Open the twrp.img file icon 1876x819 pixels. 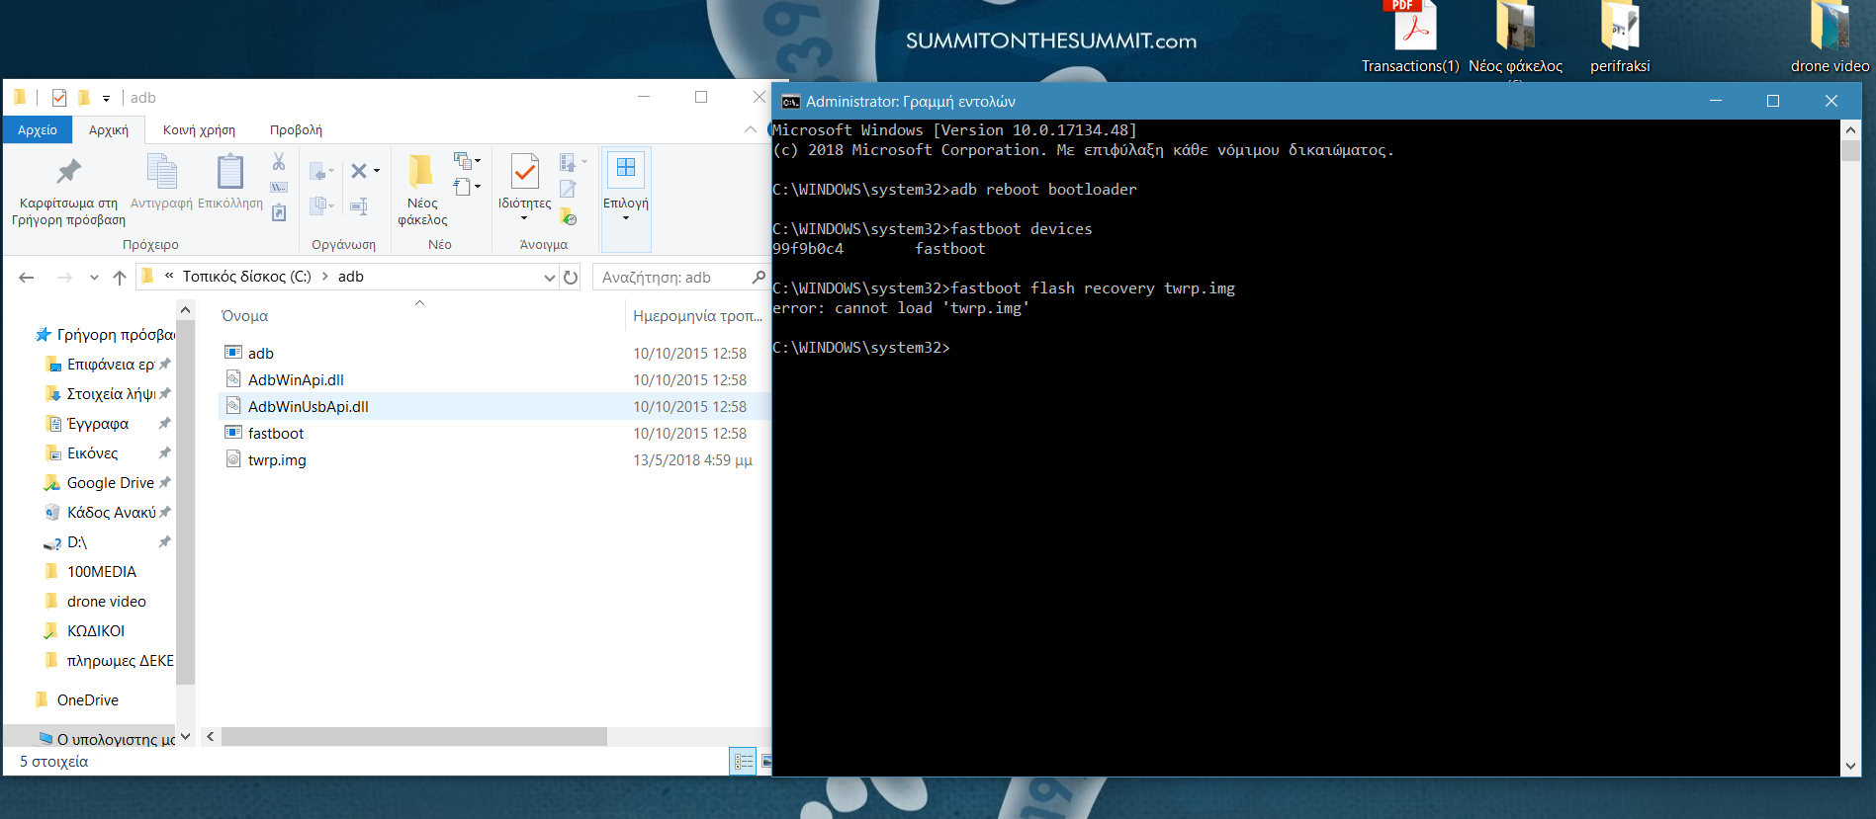point(233,459)
